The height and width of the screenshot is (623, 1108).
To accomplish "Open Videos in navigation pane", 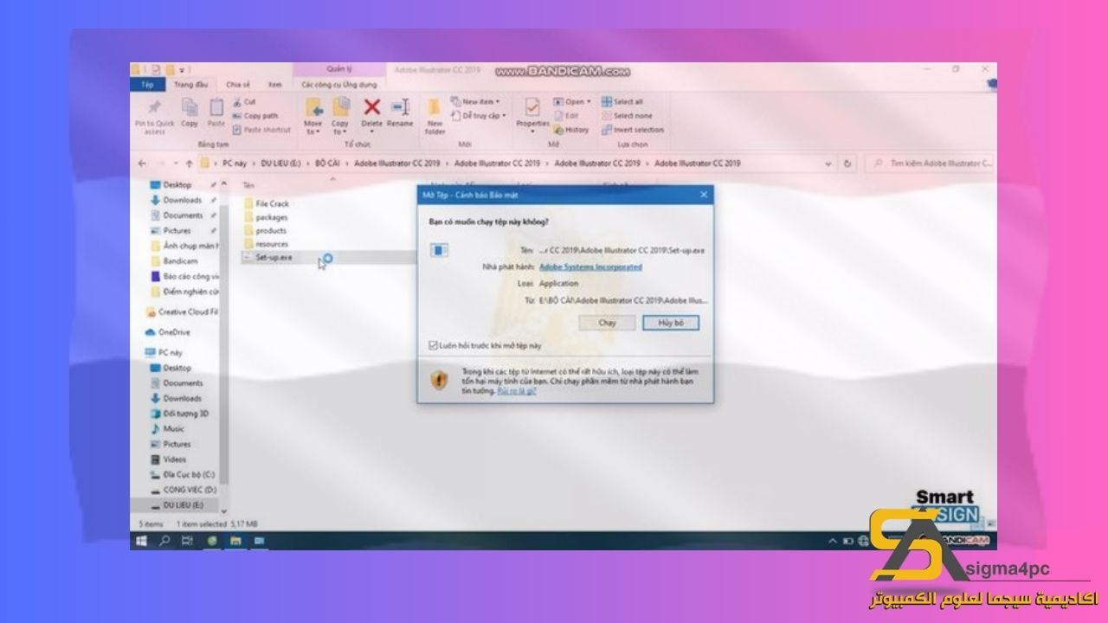I will point(168,459).
